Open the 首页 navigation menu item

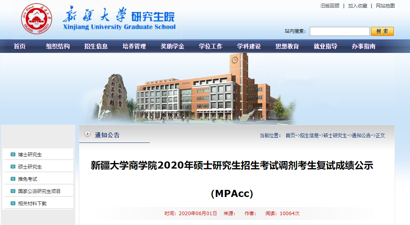pyautogui.click(x=19, y=47)
